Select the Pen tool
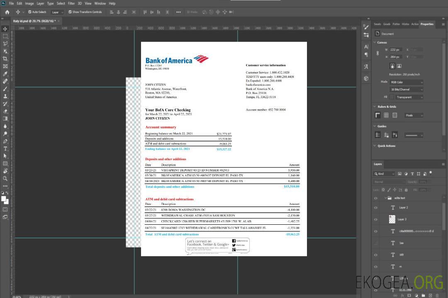This screenshot has height=298, width=448. click(x=5, y=141)
